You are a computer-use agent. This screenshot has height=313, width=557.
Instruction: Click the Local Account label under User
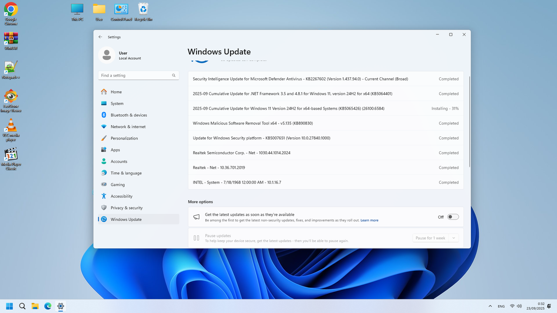point(130,58)
